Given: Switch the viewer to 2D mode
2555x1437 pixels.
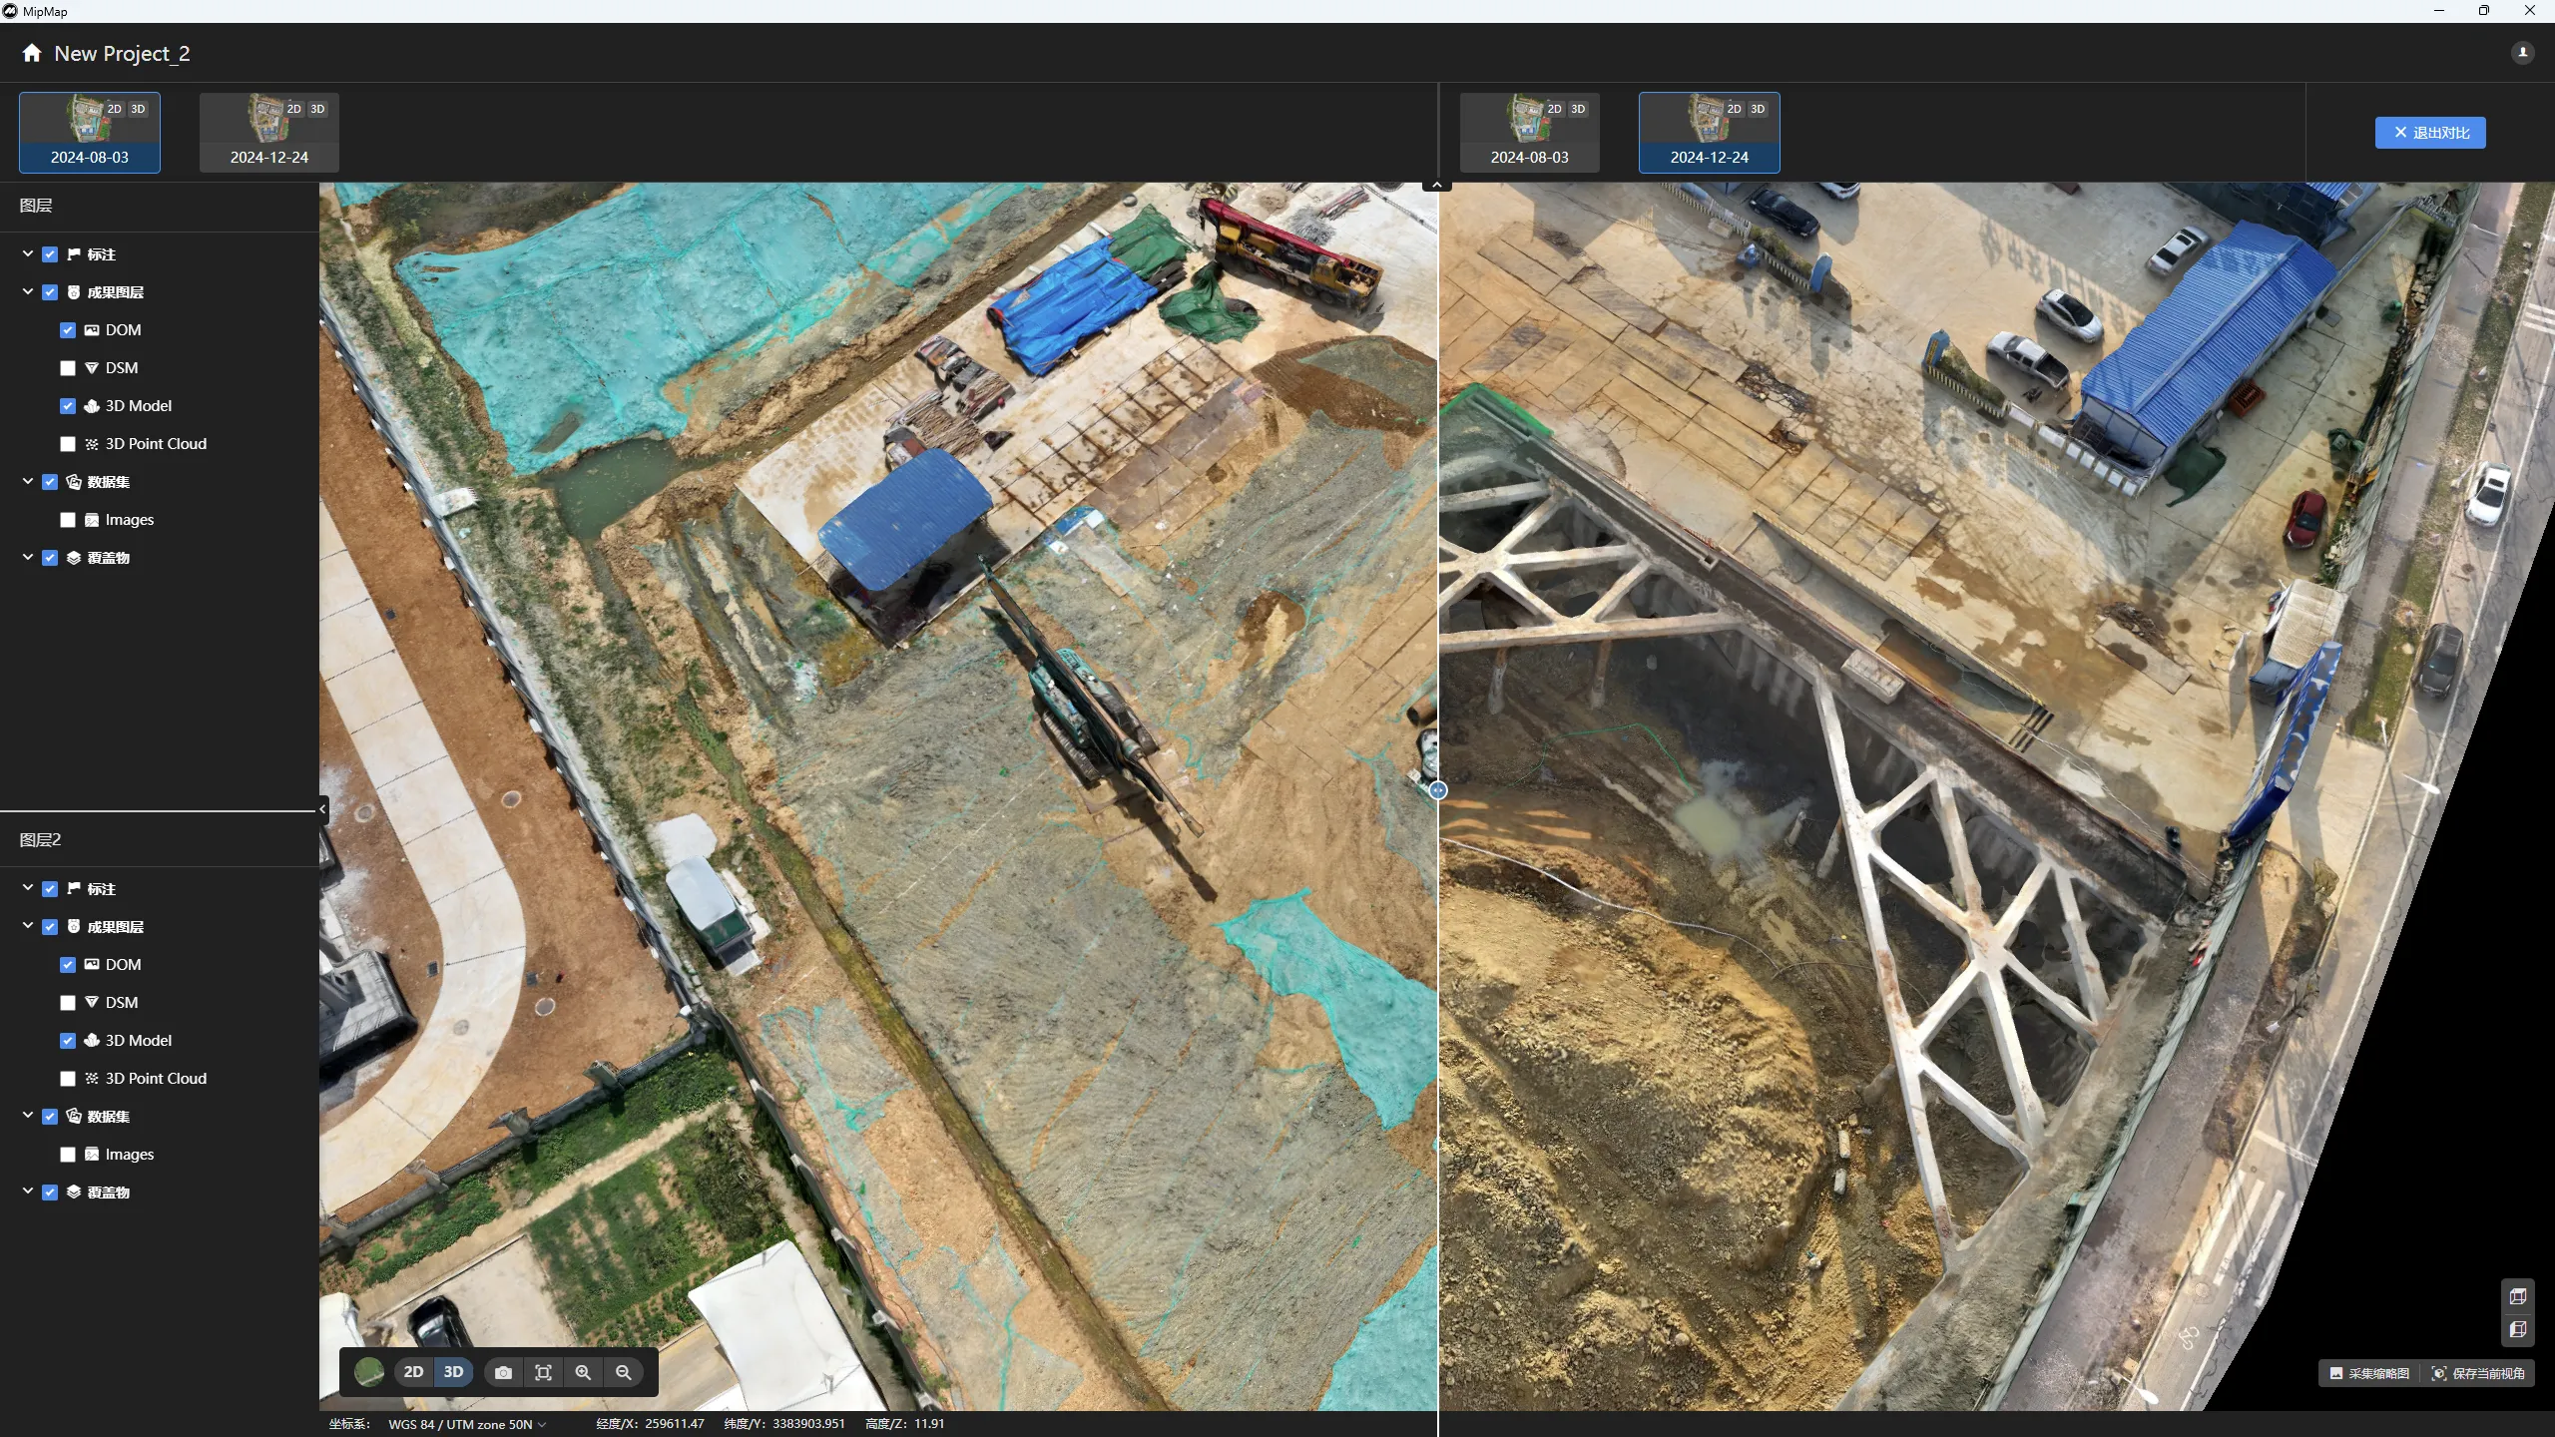Looking at the screenshot, I should coord(413,1372).
